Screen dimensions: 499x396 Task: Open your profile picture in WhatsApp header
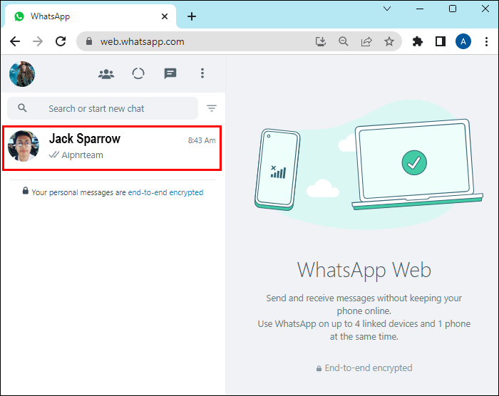[x=22, y=74]
